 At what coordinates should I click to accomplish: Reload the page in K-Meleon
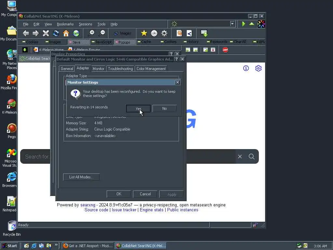(x=56, y=33)
